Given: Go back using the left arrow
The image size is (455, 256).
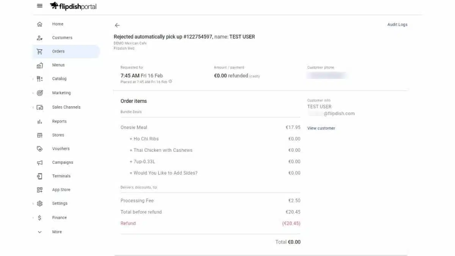Looking at the screenshot, I should coord(117,25).
